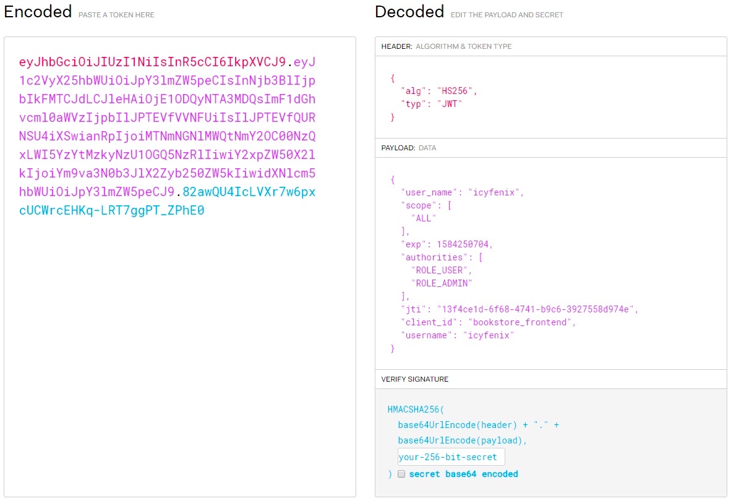The image size is (731, 501).
Task: Click the HEADER: ALGORITHM & TOKEN TYPE section label
Action: pyautogui.click(x=446, y=46)
